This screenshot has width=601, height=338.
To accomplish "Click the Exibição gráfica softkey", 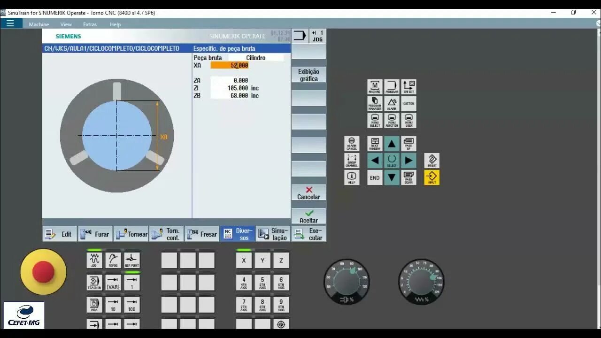I will [308, 75].
